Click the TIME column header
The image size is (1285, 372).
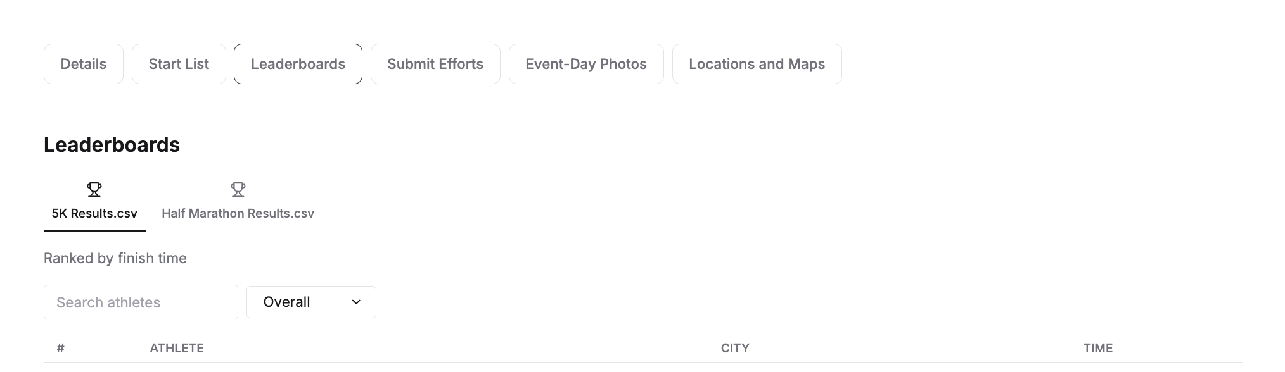tap(1097, 348)
